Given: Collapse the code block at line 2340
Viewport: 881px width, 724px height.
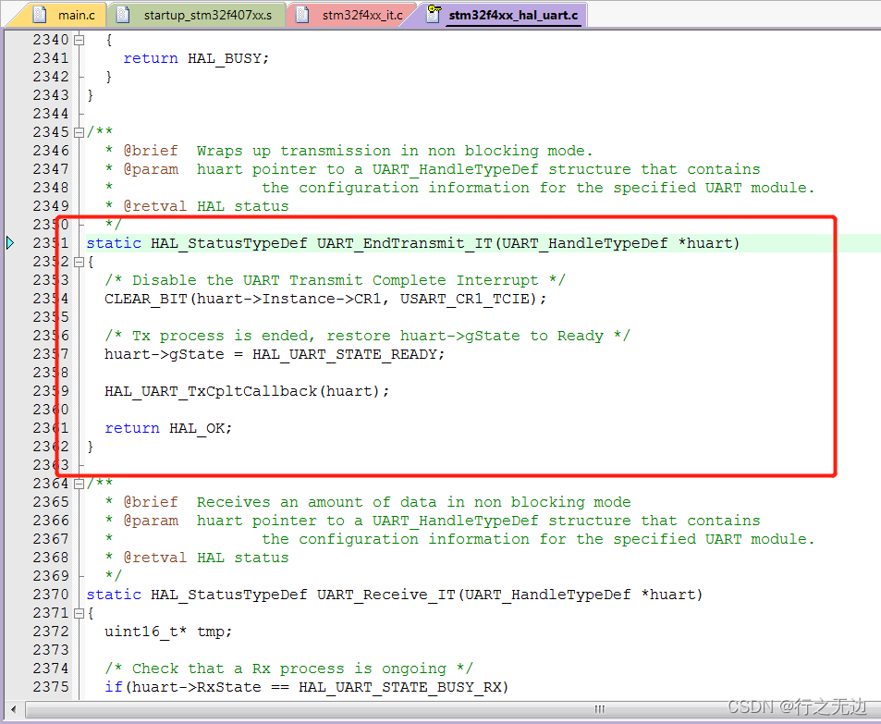Looking at the screenshot, I should pos(80,40).
